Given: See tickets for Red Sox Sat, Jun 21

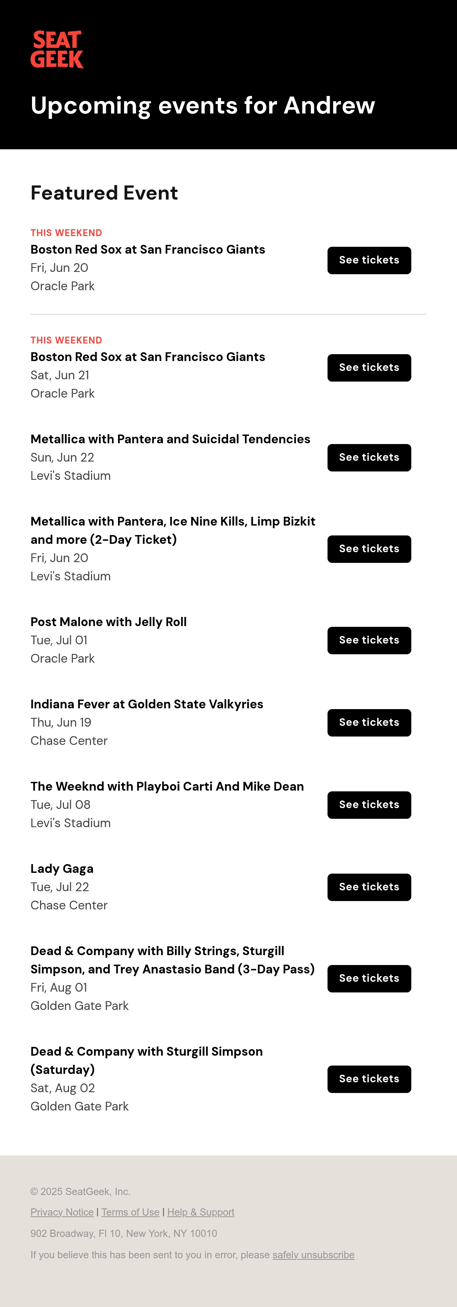Looking at the screenshot, I should click(x=369, y=368).
